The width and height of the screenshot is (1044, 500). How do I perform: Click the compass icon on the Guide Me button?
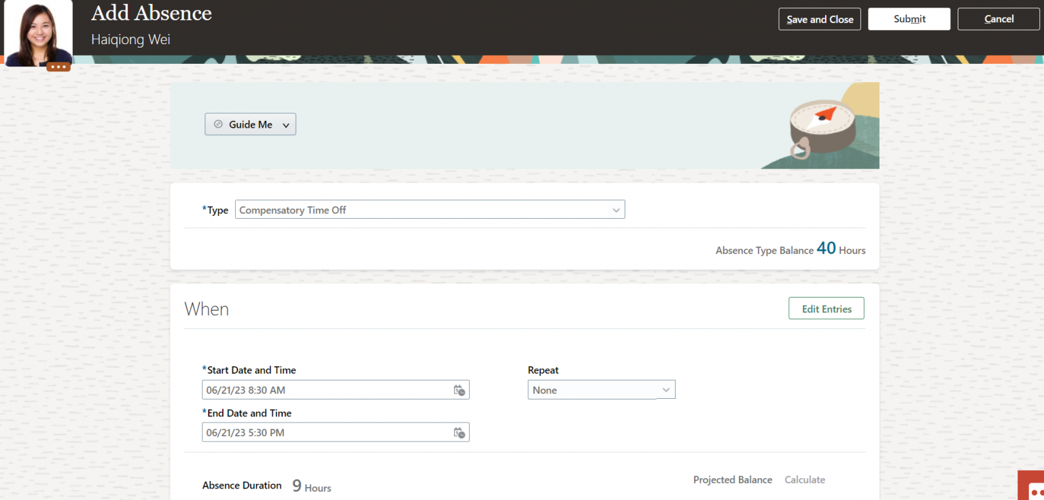[218, 124]
